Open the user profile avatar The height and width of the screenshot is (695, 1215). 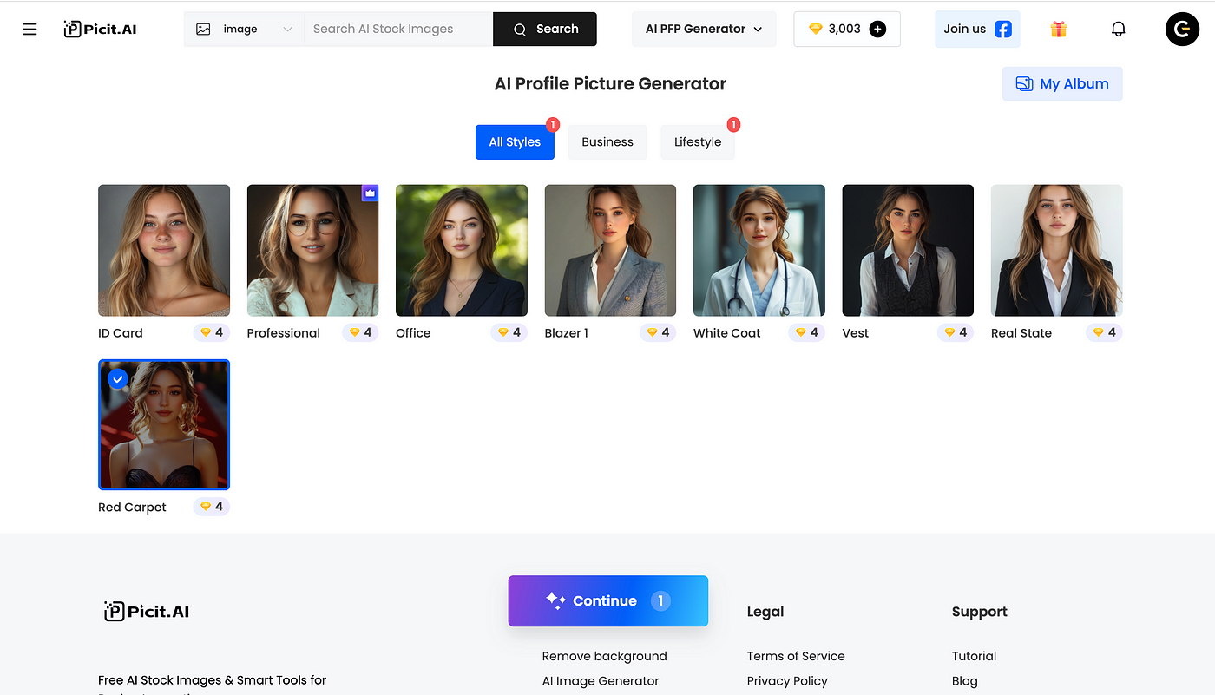pyautogui.click(x=1182, y=29)
